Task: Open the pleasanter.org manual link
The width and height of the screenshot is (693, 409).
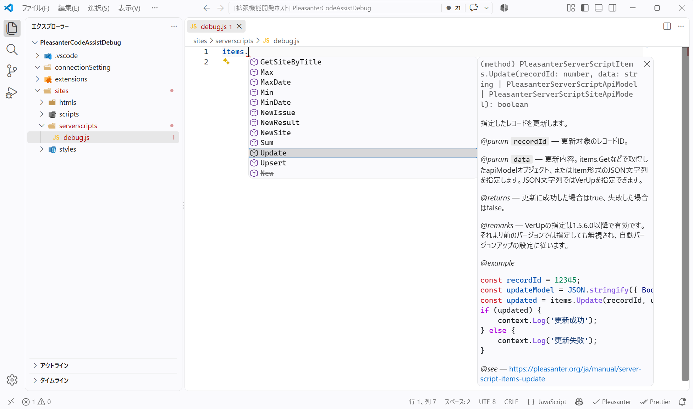Action: coord(561,374)
